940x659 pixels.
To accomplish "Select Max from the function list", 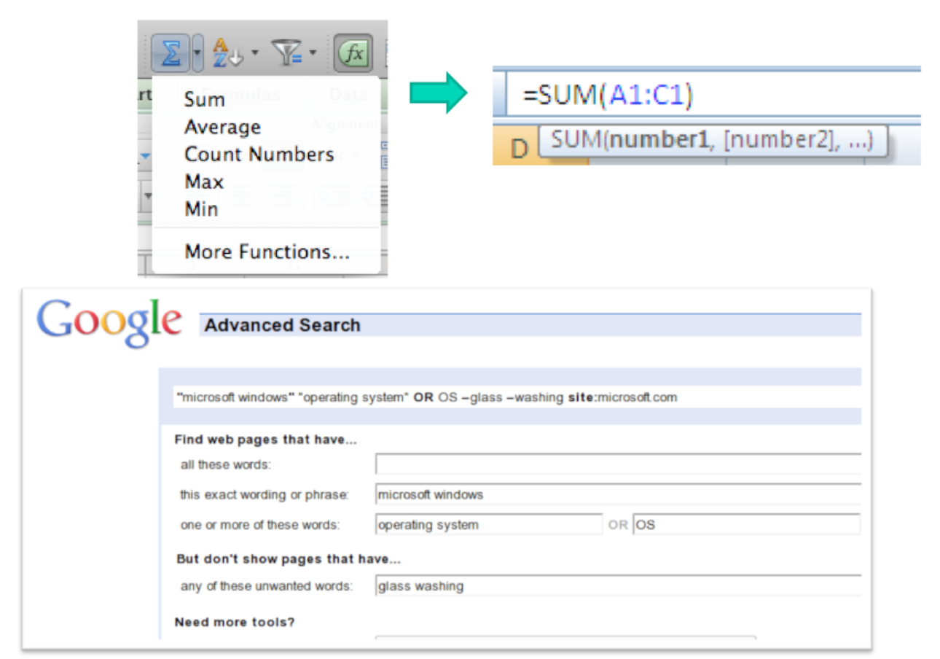I will pyautogui.click(x=204, y=182).
